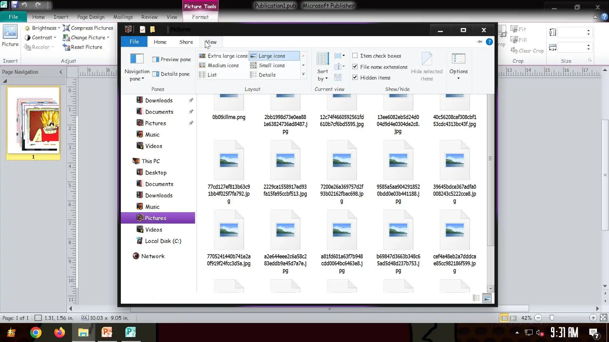Viewport: 609px width, 342px height.
Task: Open the Share tab in explorer
Action: click(186, 42)
